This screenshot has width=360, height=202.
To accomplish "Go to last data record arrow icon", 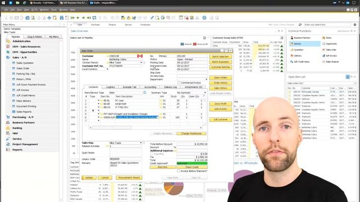I will (x=89, y=17).
